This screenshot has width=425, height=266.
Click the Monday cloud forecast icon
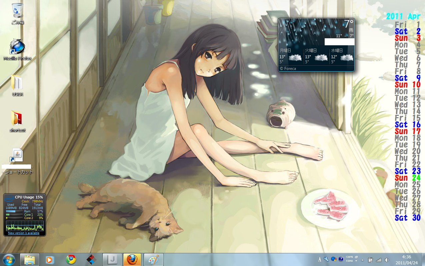295,58
